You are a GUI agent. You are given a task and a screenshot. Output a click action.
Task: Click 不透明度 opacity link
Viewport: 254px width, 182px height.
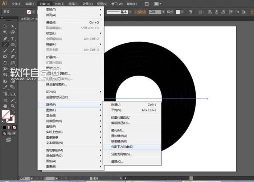tap(140, 12)
